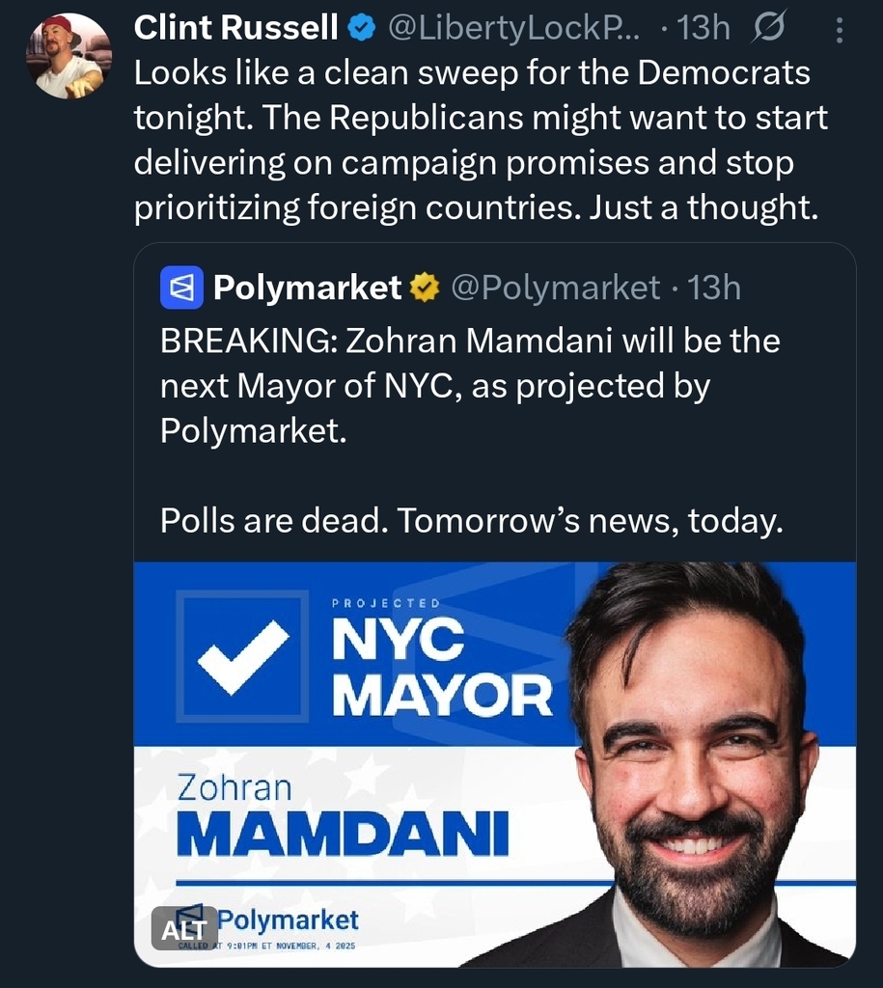Tap the Grok slashed-circle icon
The width and height of the screenshot is (883, 988).
tap(767, 29)
